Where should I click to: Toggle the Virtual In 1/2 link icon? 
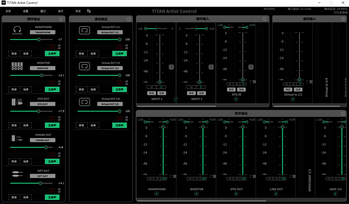tap(293, 99)
